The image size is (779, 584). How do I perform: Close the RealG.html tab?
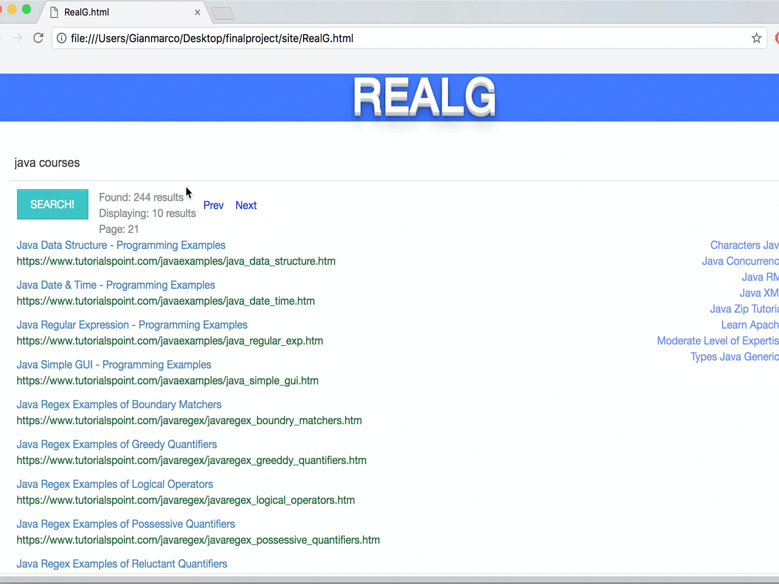(x=197, y=12)
